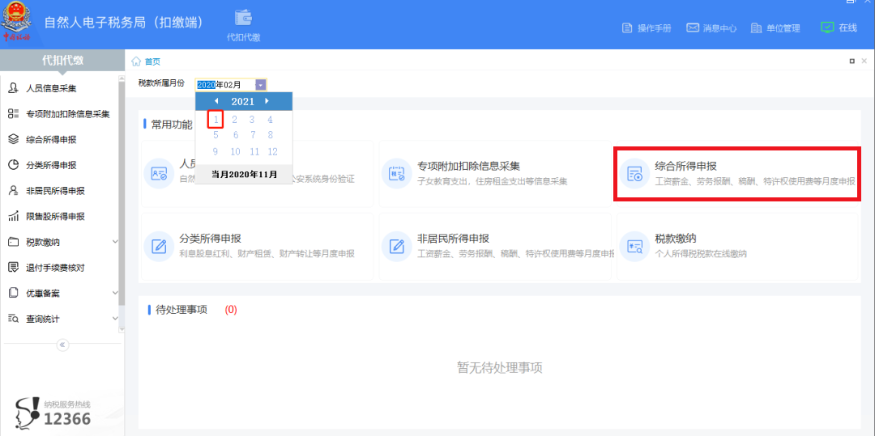Click the 非居民所得申报 card edit icon
Image resolution: width=875 pixels, height=436 pixels.
(x=397, y=246)
